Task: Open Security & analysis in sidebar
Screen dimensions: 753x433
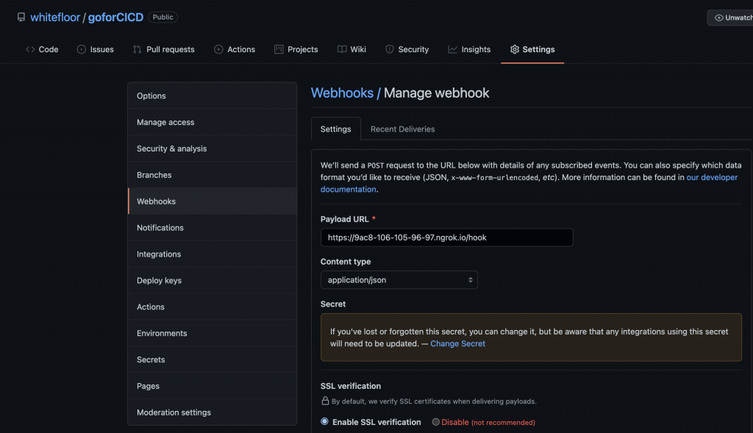Action: click(213, 148)
